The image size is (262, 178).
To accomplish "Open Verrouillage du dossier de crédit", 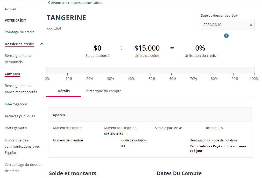I will (x=23, y=168).
